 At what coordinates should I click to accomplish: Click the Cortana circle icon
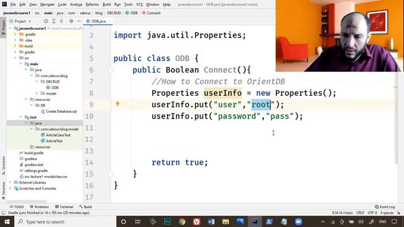[x=124, y=221]
